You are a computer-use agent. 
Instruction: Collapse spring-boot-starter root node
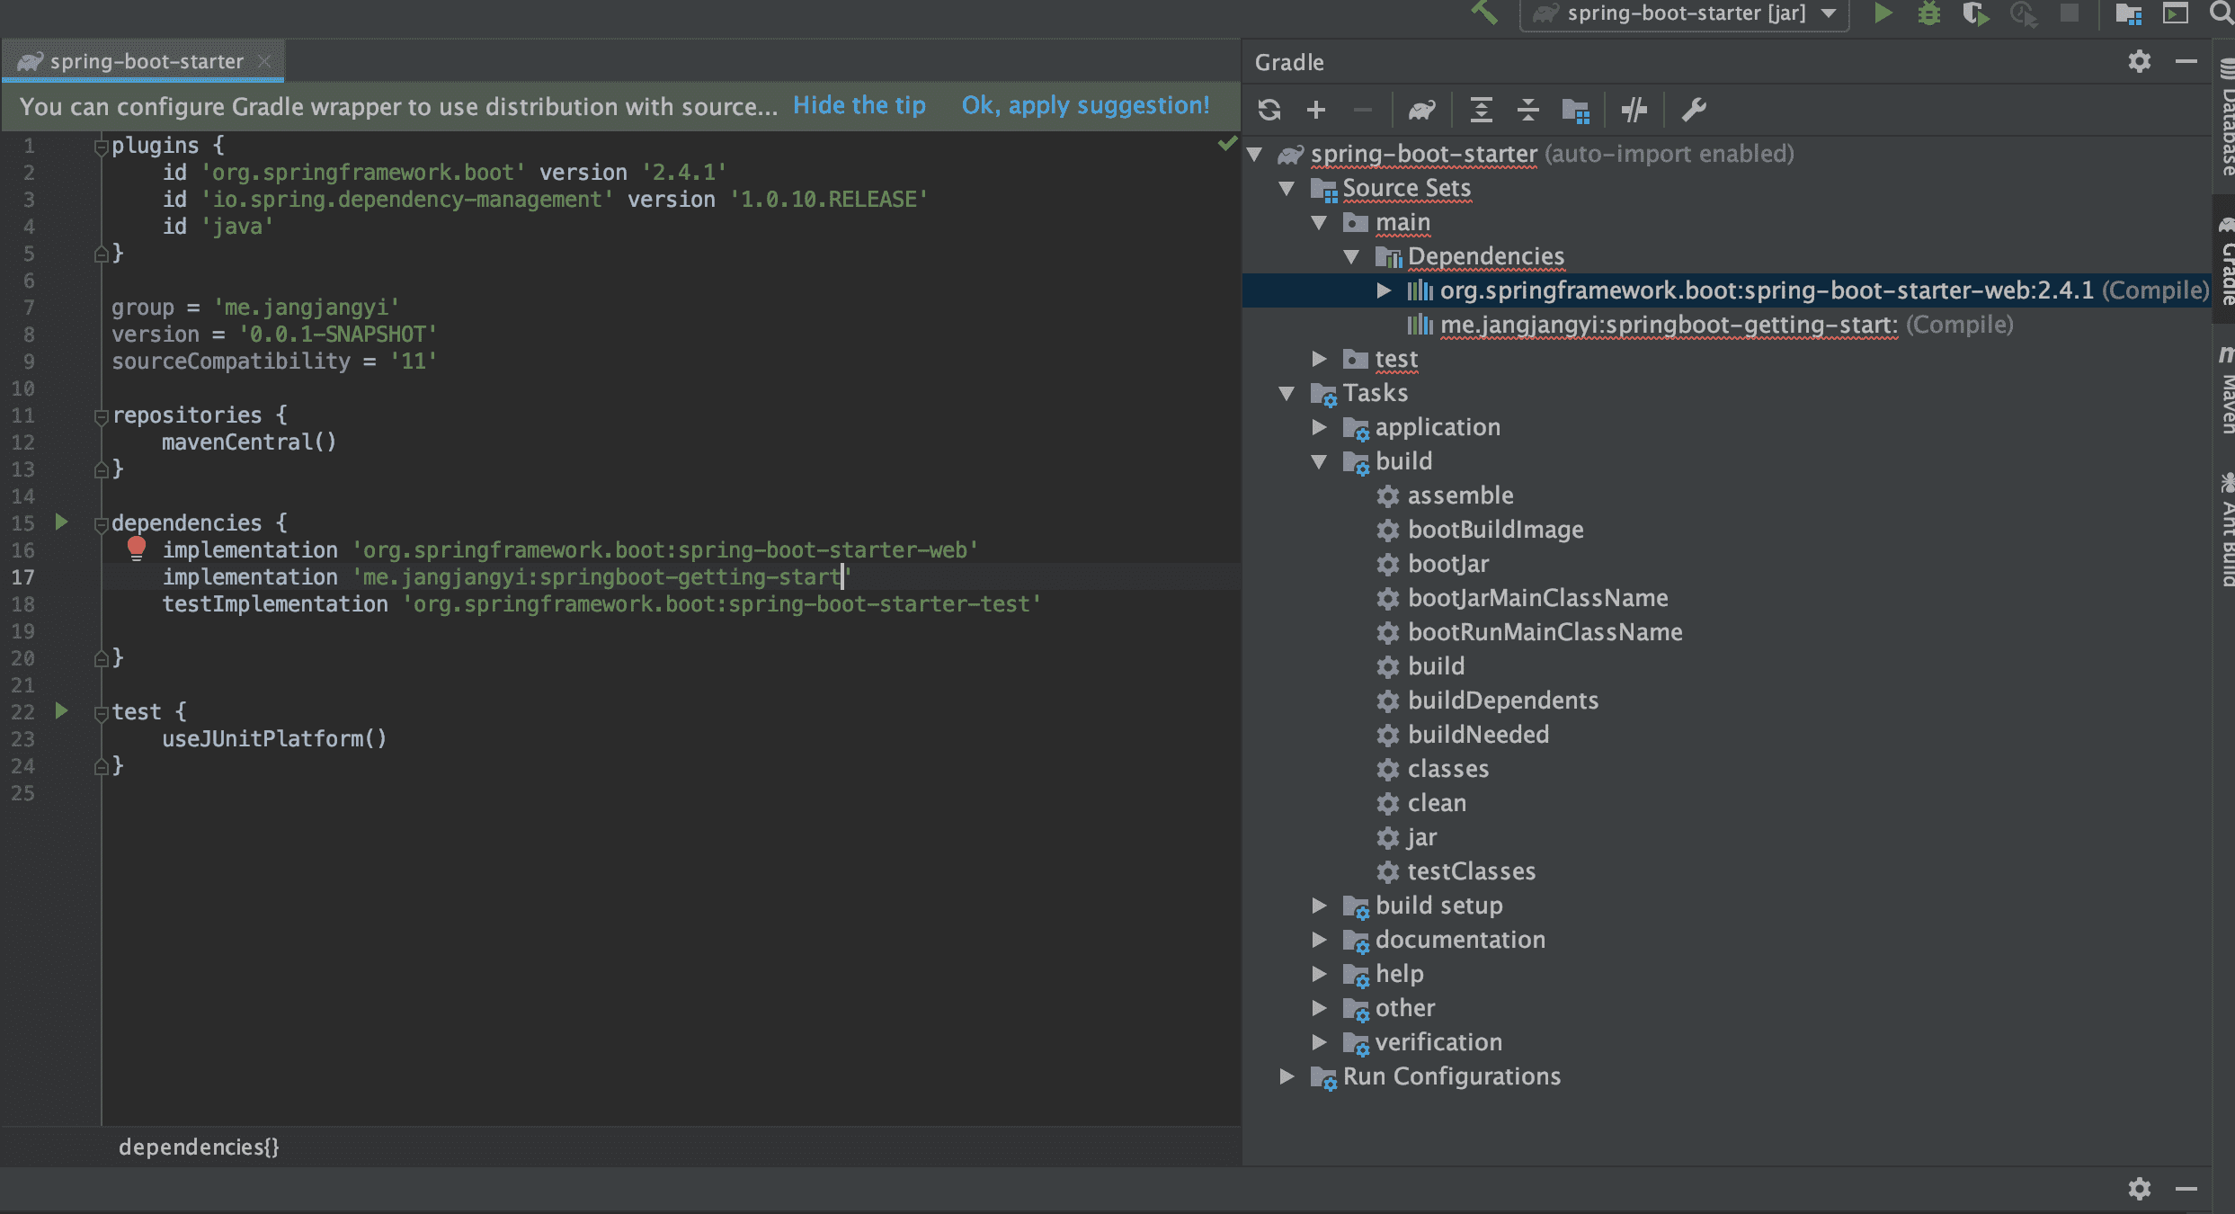(x=1254, y=154)
